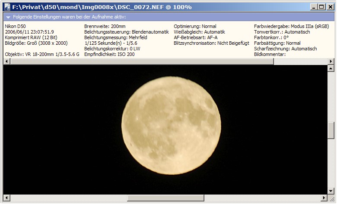Close the DSC_0072.NEF image window
337x204 pixels.
click(x=330, y=7)
